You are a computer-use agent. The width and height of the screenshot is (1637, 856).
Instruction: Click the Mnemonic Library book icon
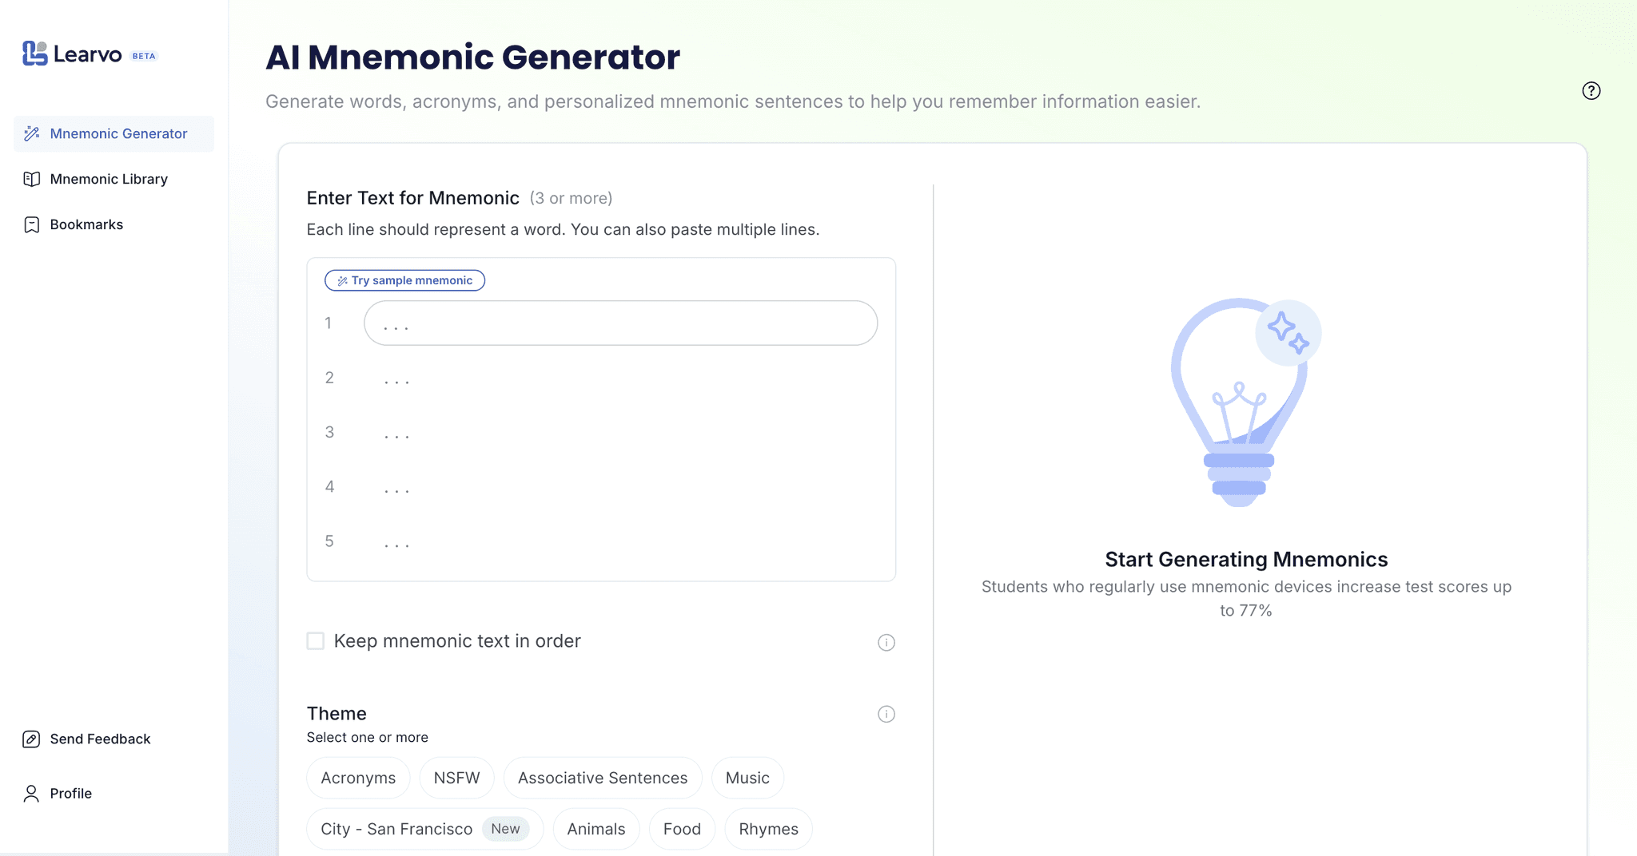pos(32,179)
